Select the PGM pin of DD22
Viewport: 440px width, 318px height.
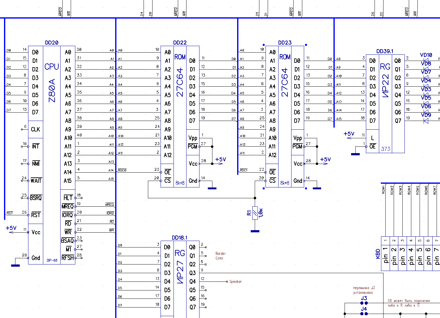point(192,146)
